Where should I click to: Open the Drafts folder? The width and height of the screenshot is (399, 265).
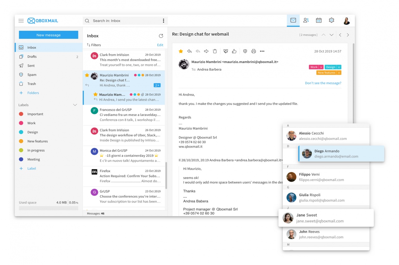click(x=32, y=57)
